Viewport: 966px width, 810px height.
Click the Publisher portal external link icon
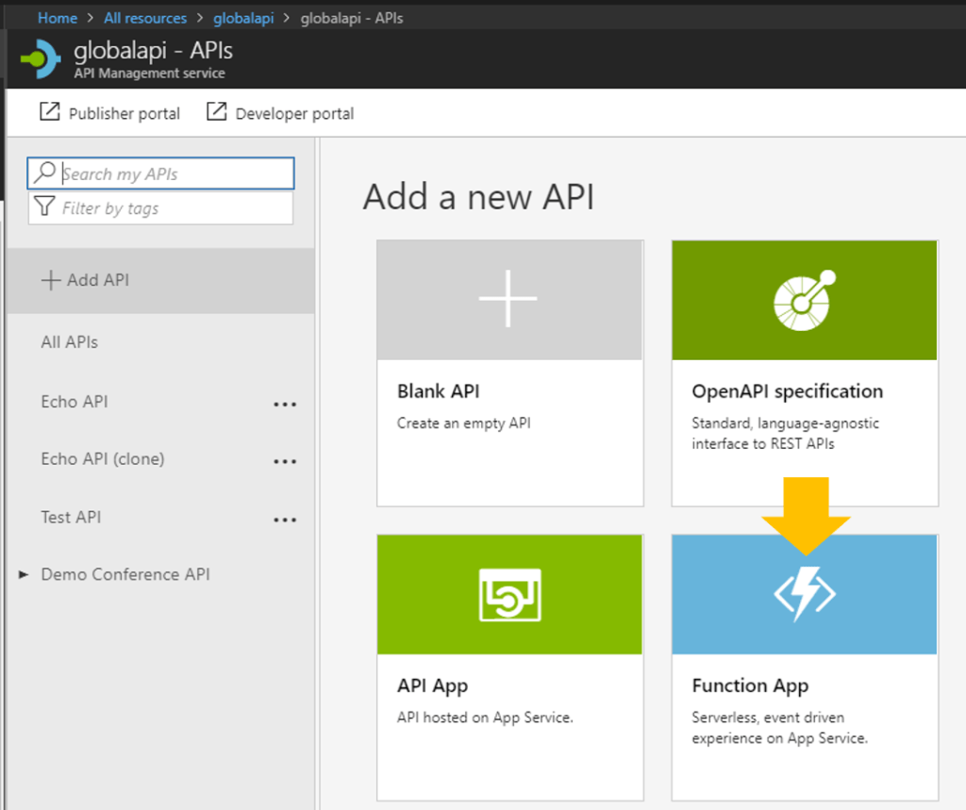click(51, 113)
